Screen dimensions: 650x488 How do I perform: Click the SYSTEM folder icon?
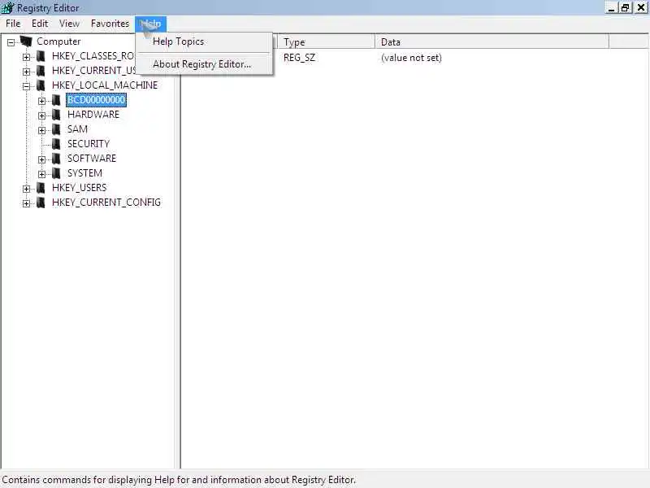(x=56, y=173)
